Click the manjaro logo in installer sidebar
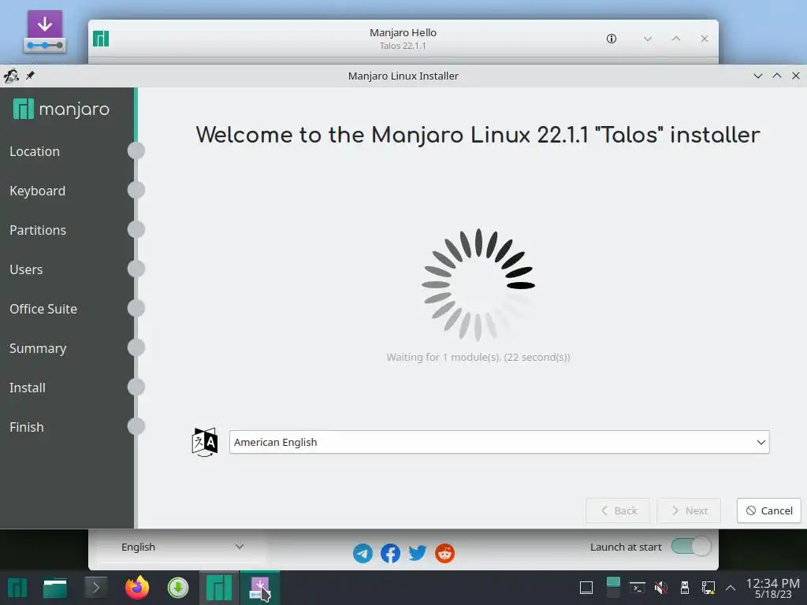This screenshot has width=807, height=605. pyautogui.click(x=61, y=109)
